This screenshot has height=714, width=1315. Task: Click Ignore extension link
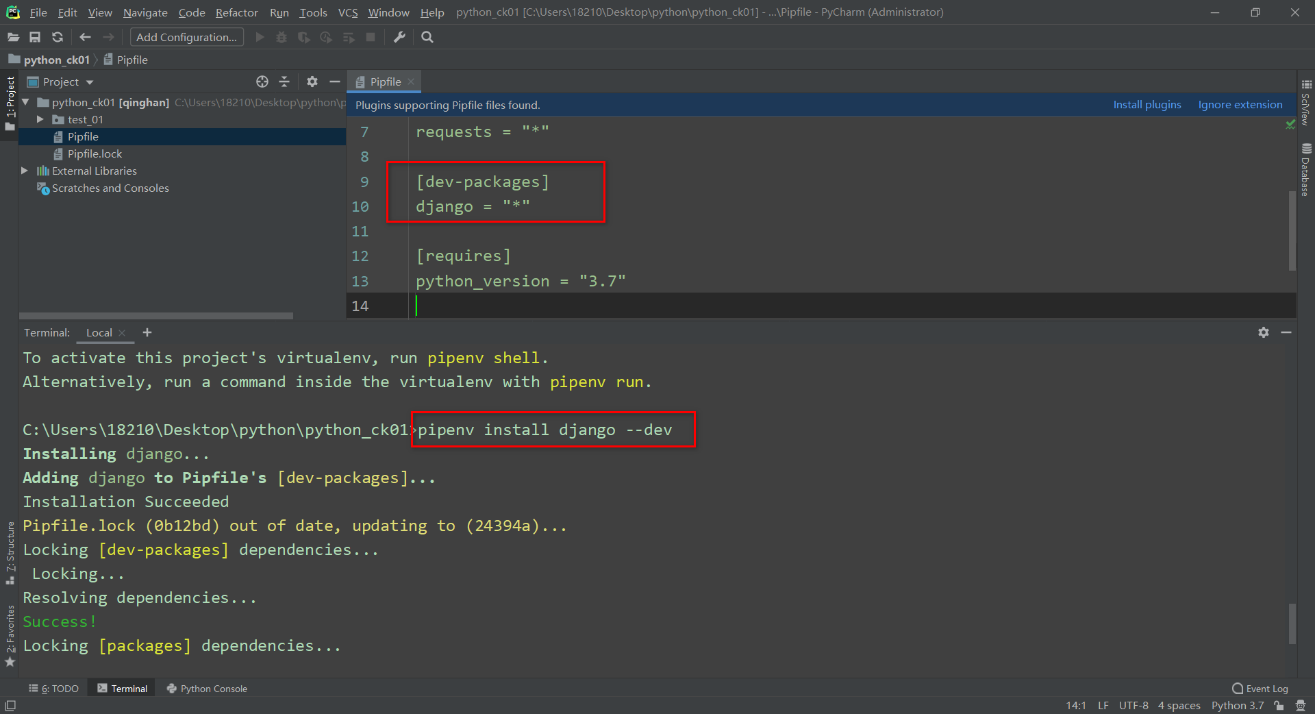(x=1240, y=105)
